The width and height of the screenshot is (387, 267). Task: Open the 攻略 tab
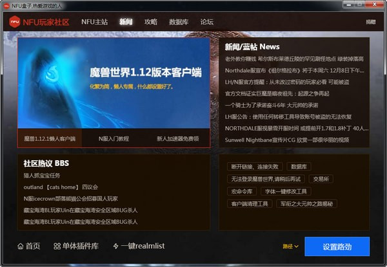(x=151, y=22)
